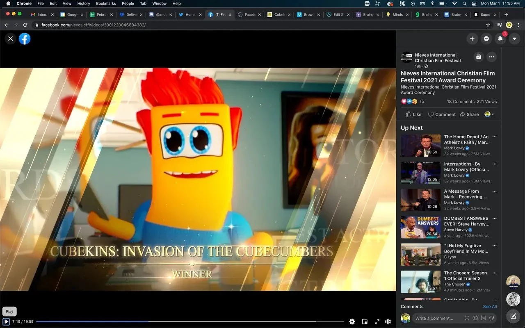Play DUMBEST ANSWERS Steve Harvey thumbnail
525x328 pixels.
420,227
